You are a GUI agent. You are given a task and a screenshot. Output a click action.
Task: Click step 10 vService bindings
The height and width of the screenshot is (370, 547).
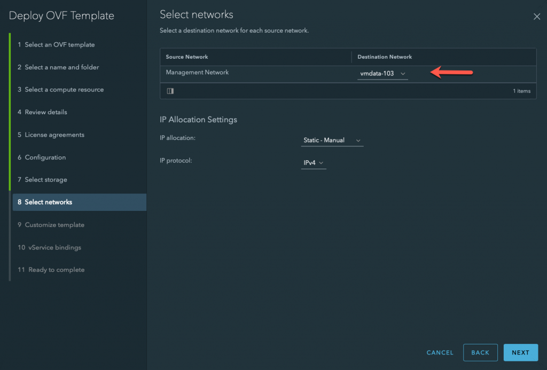pos(49,247)
